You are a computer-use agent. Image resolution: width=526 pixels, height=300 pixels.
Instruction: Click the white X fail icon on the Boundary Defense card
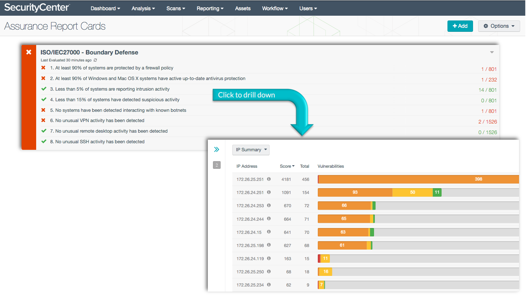[29, 52]
